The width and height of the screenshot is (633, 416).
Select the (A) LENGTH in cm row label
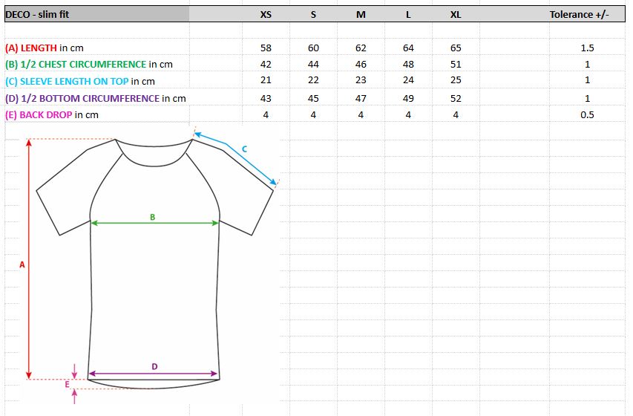pos(45,48)
